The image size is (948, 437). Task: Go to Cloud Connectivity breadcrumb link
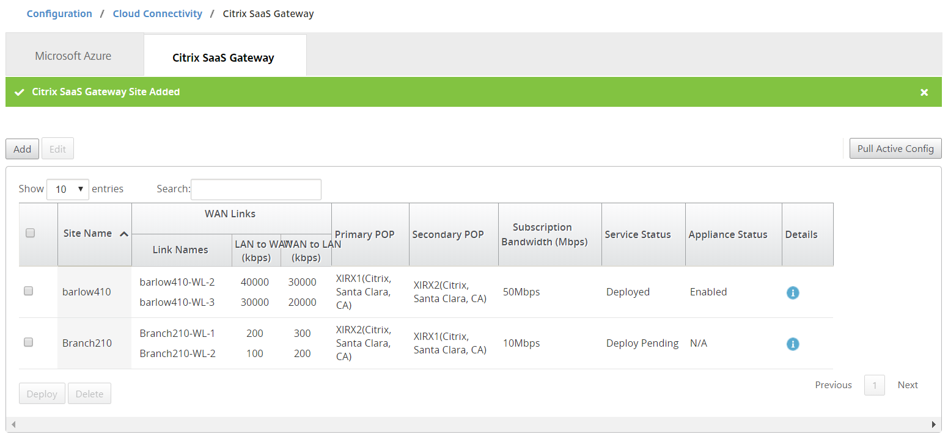pyautogui.click(x=157, y=13)
